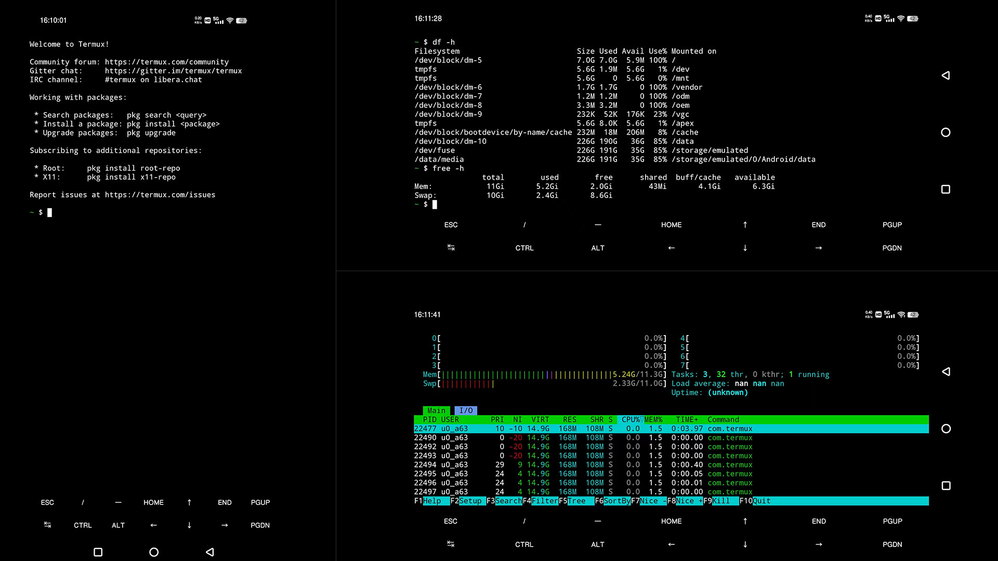The image size is (998, 561).
Task: Tap ESC key in left Termux panel
Action: (x=47, y=502)
